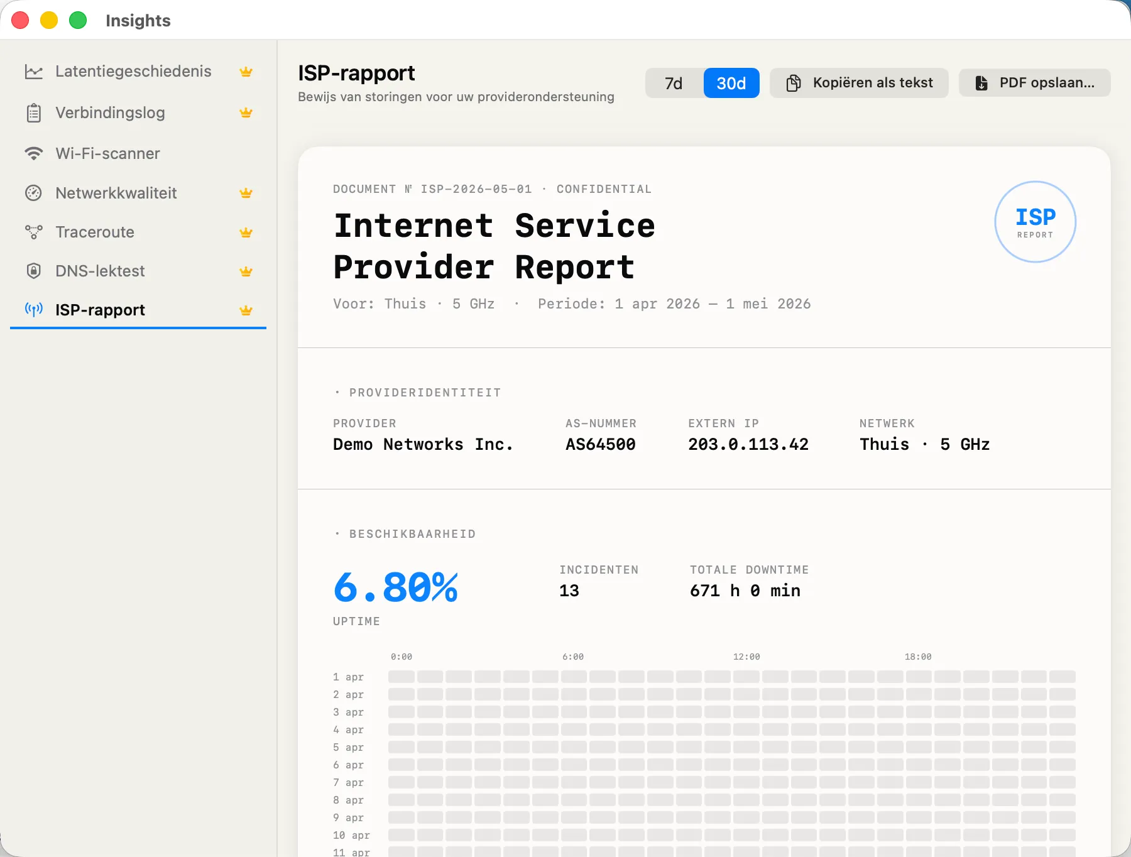Select the ISP-rapport sidebar item
The image size is (1131, 857).
138,310
